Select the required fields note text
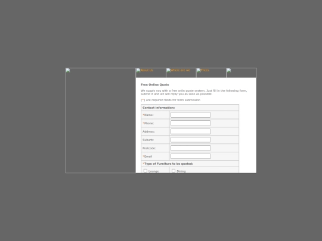Viewport: 322px width, 241px height. tap(171, 100)
